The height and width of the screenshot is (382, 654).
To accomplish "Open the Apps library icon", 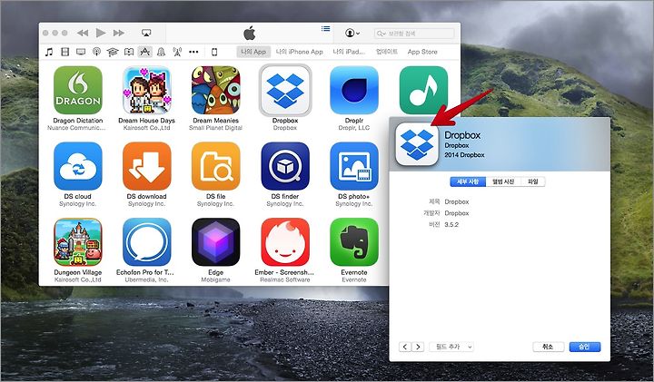I will click(x=144, y=52).
